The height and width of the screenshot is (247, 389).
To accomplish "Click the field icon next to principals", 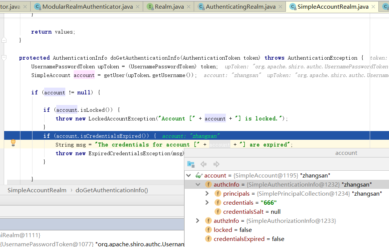I will [x=218, y=194].
